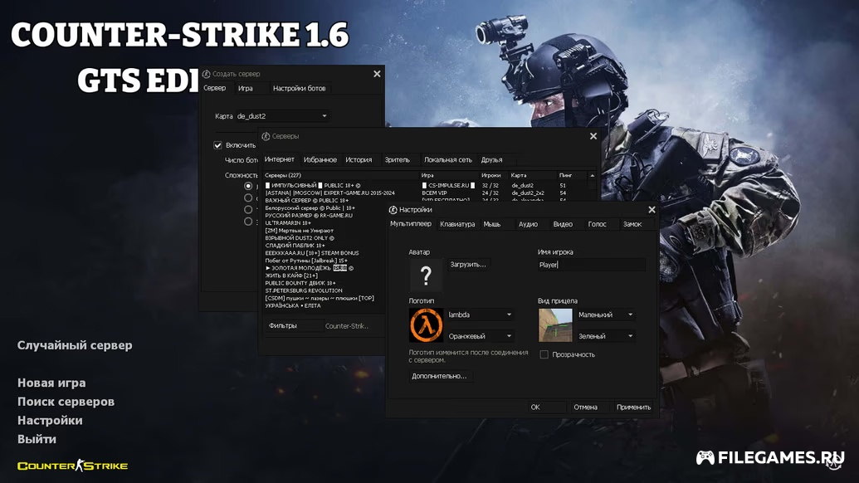859x483 pixels.
Task: Click the filled difficulty radio button
Action: (248, 186)
